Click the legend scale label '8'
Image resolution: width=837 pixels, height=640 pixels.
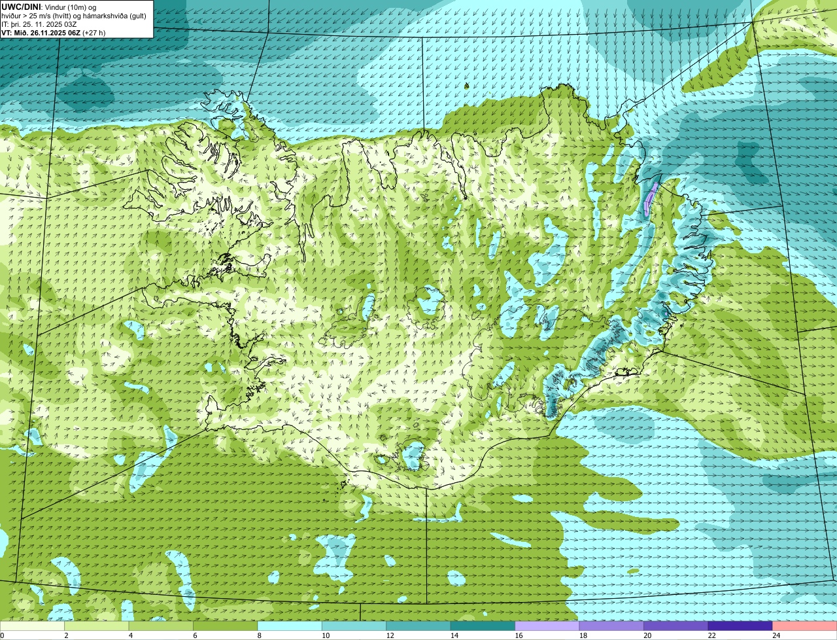[x=260, y=635]
